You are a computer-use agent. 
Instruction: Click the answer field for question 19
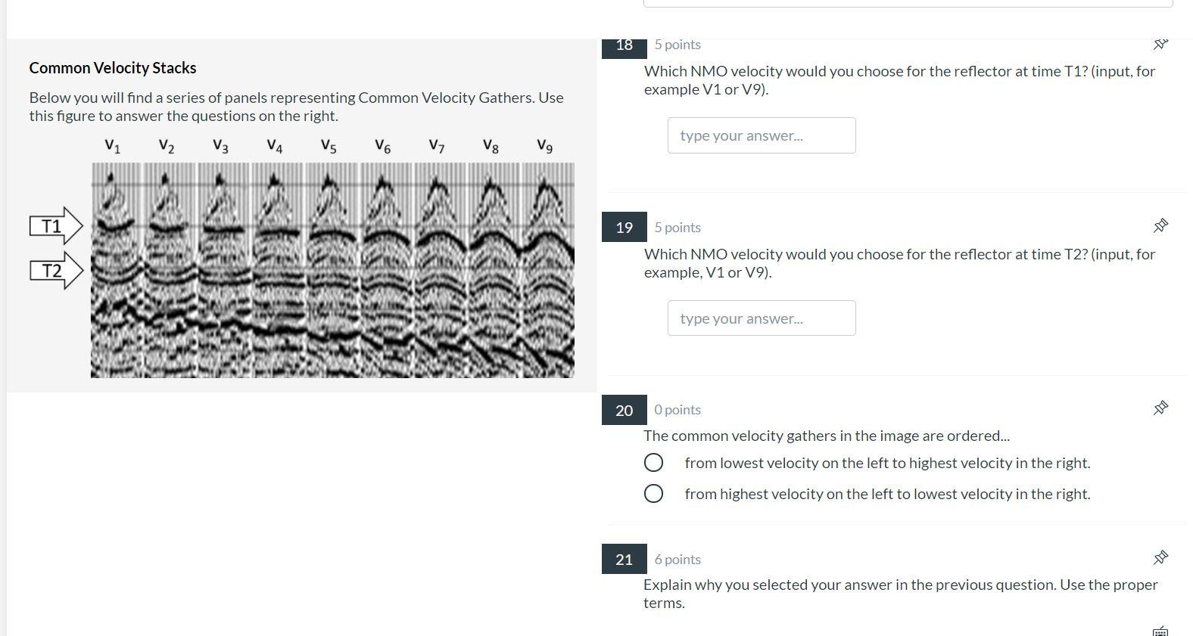coord(761,318)
